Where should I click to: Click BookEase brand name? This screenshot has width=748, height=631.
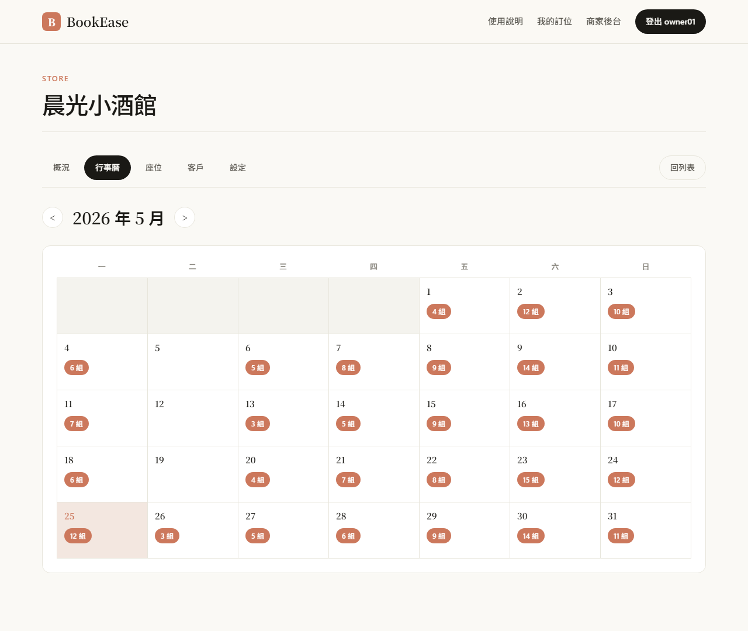(98, 22)
